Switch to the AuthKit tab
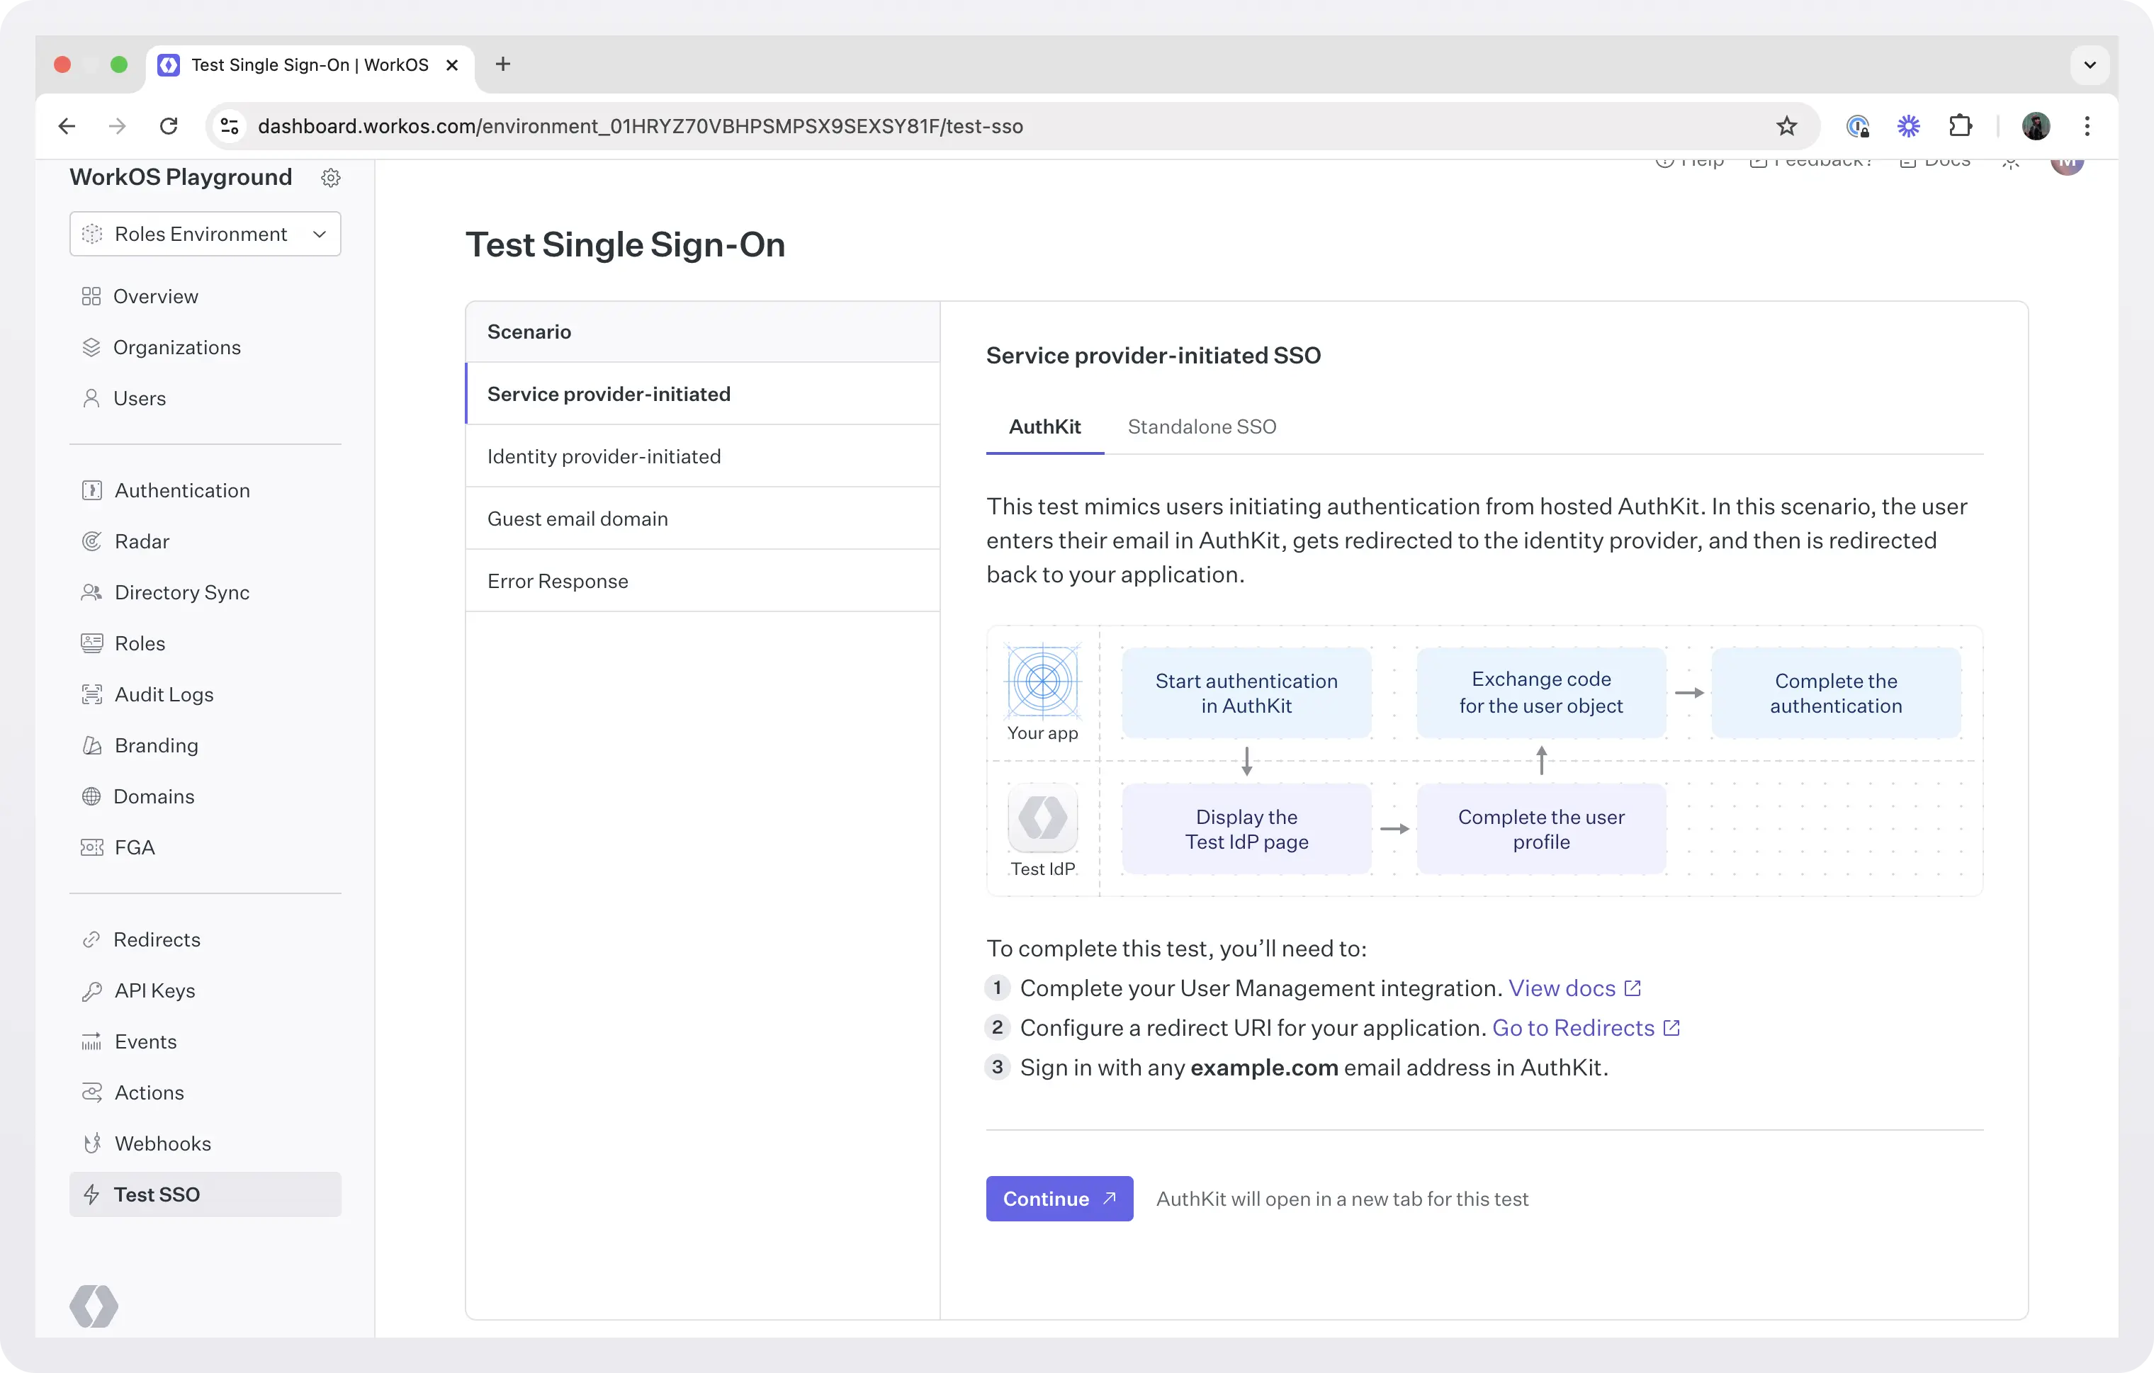Image resolution: width=2154 pixels, height=1373 pixels. [1045, 426]
